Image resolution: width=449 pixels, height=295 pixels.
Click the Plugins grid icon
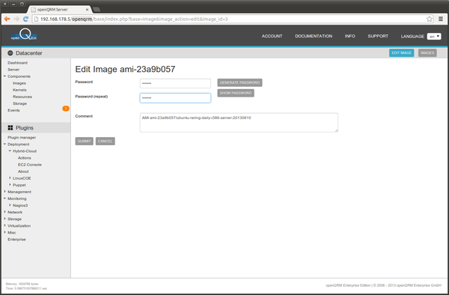pos(10,128)
